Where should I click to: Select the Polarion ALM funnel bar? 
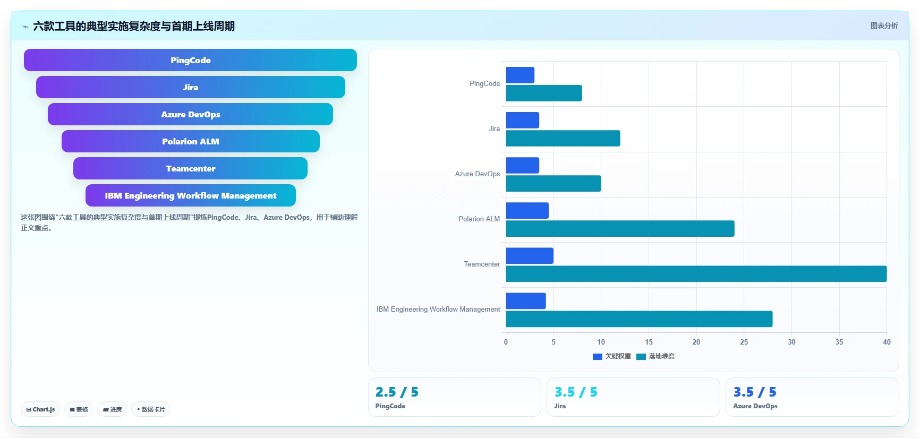tap(190, 141)
